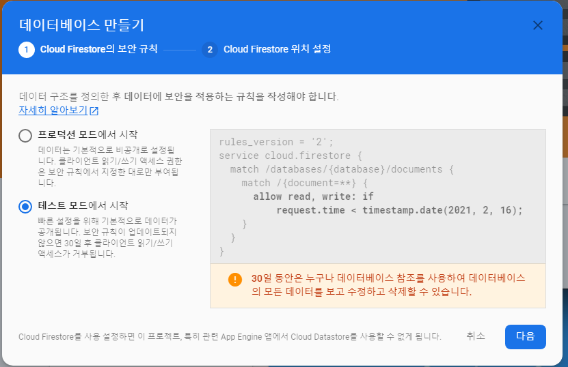Open the 자세히 알아보기 link

[x=53, y=111]
